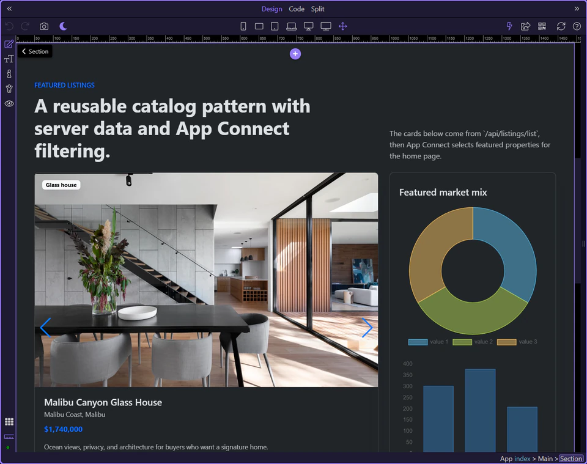Viewport: 587px width, 464px height.
Task: Click Main in the breadcrumb
Action: 545,458
